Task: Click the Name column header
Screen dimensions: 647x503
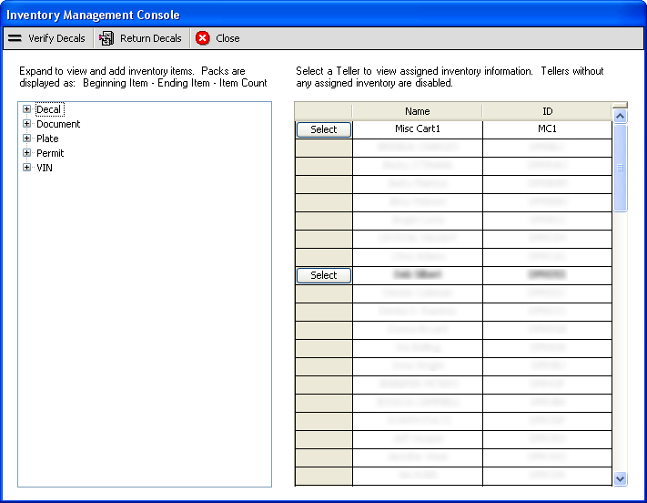Action: pos(417,111)
